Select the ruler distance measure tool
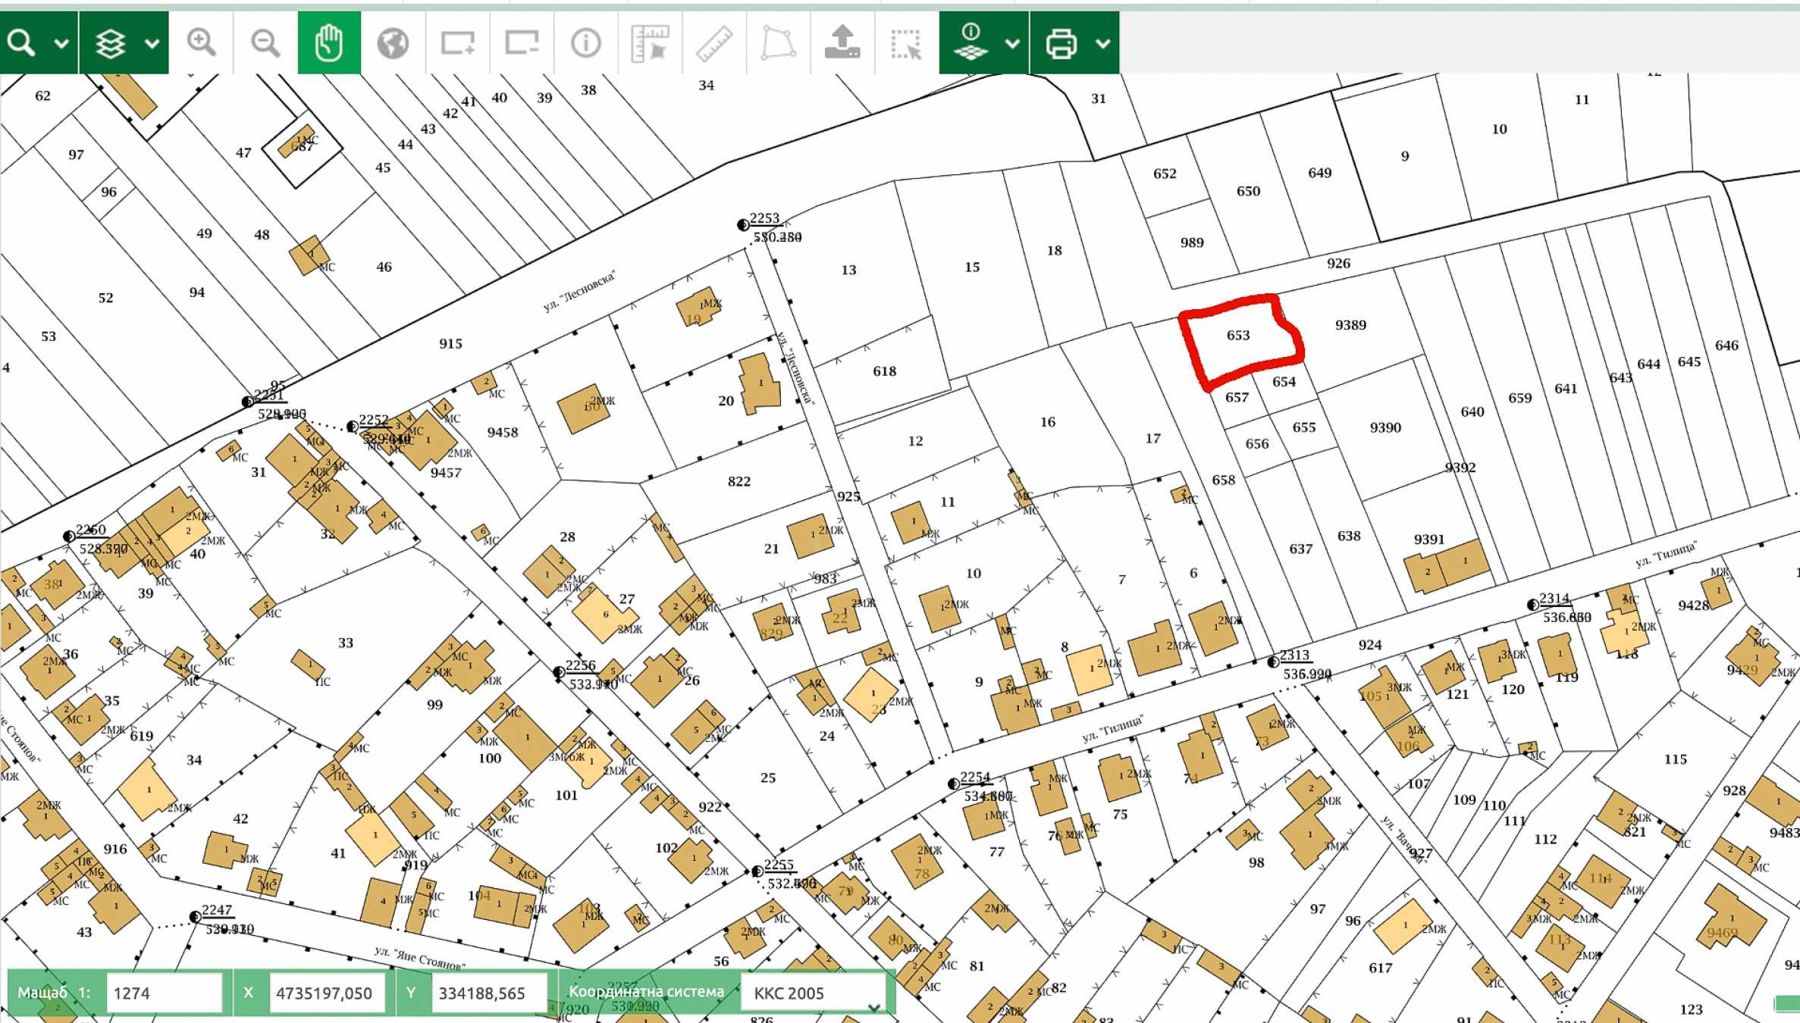This screenshot has width=1800, height=1023. [x=714, y=42]
